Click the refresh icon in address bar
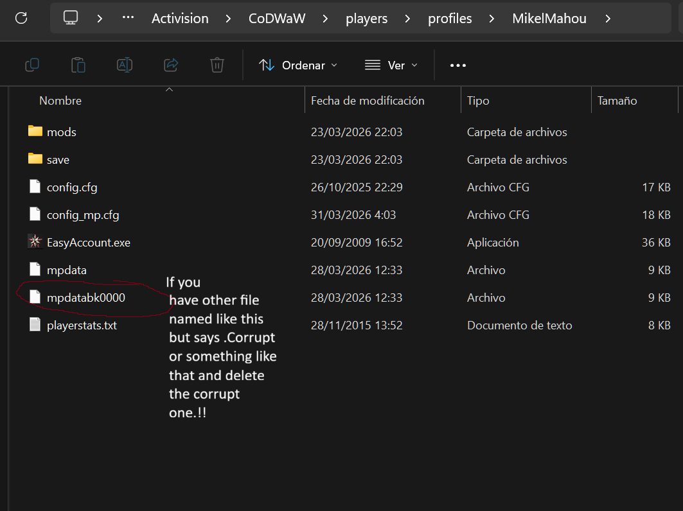 click(x=21, y=18)
